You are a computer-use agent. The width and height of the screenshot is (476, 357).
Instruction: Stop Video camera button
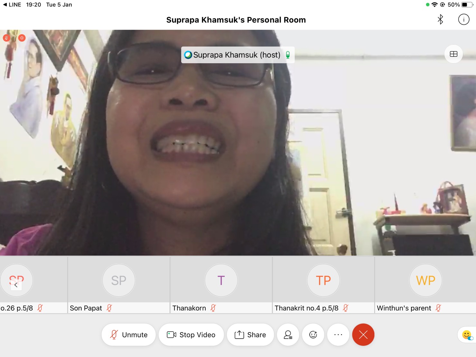pyautogui.click(x=191, y=335)
